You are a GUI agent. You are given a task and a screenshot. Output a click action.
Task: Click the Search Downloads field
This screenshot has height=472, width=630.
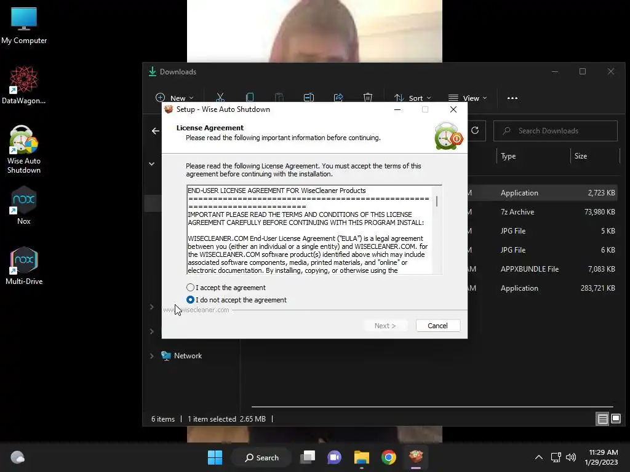pyautogui.click(x=556, y=131)
